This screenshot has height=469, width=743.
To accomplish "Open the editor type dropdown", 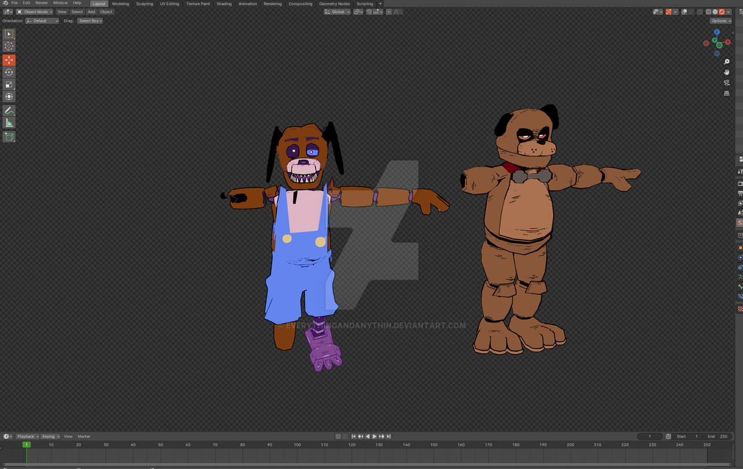I will 8,12.
